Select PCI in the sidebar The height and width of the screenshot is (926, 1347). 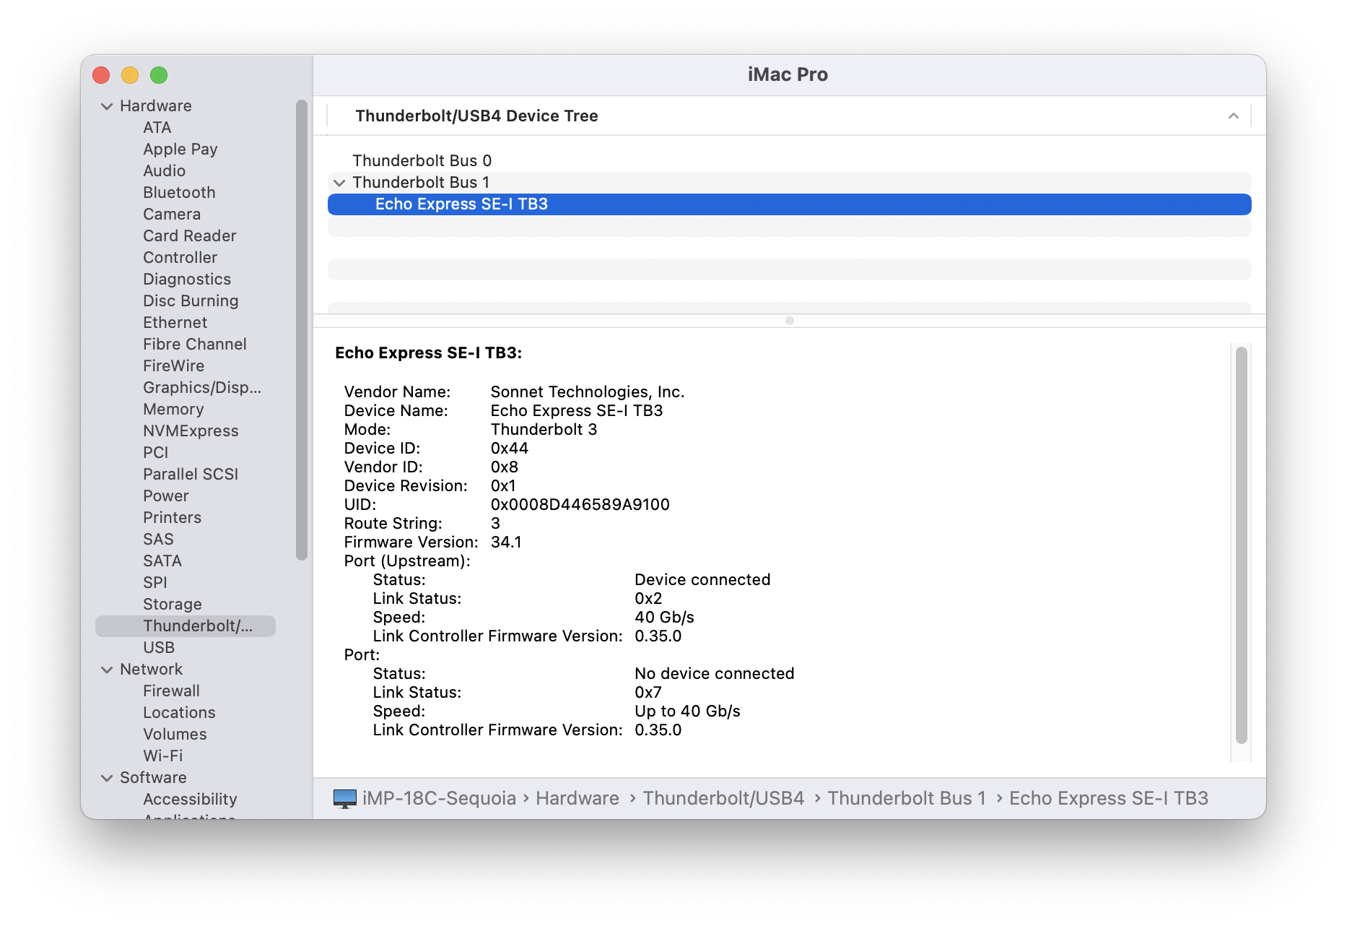(155, 453)
